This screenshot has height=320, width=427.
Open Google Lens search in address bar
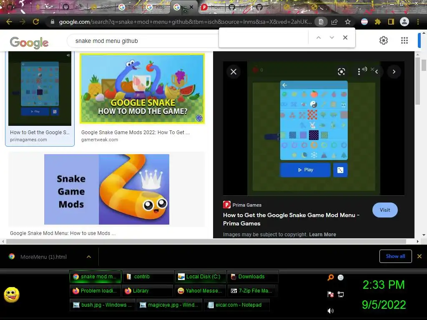(x=321, y=22)
